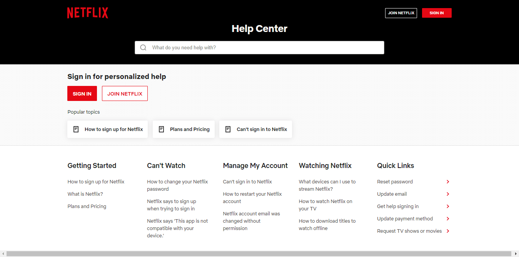This screenshot has width=519, height=257.
Task: Click the Netflix logo in the header
Action: point(88,13)
